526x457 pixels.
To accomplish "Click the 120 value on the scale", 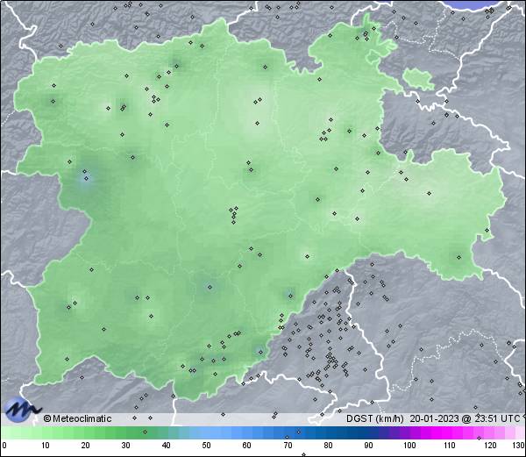I will coord(490,446).
